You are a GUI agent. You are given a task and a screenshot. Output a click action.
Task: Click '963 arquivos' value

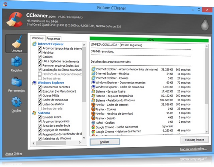pos(183,70)
